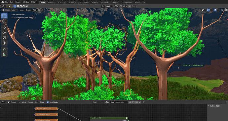Select the Transform tool
Image resolution: width=228 pixels, height=121 pixels.
[x=4, y=43]
